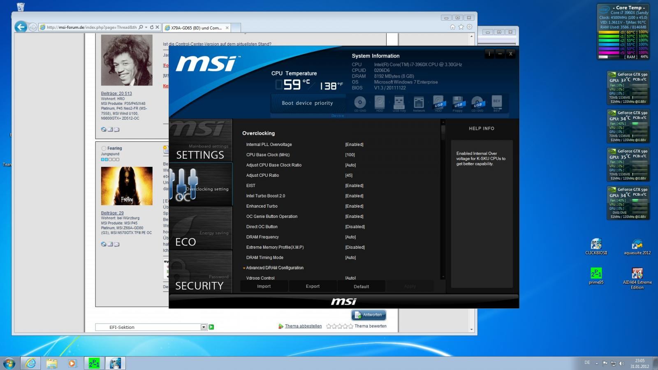Click the Export button

313,287
